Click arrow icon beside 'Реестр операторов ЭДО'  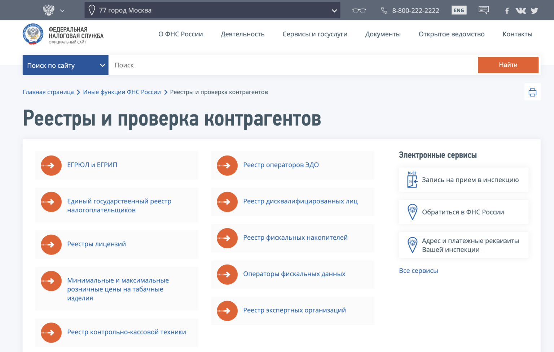tap(227, 166)
